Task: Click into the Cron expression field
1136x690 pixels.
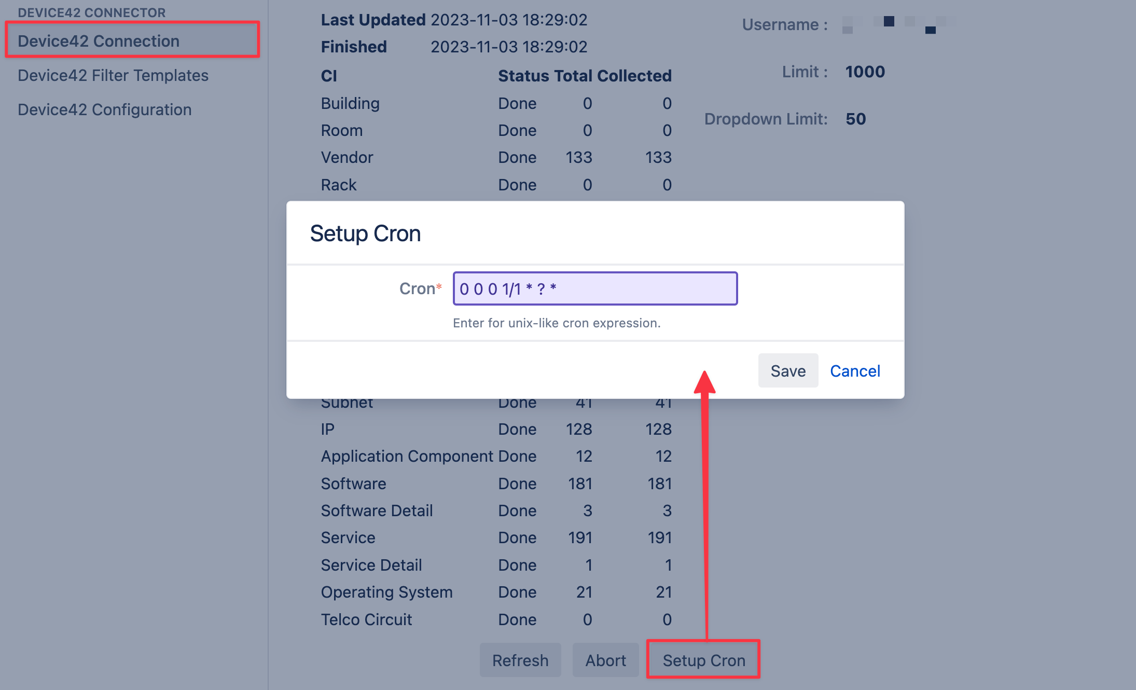Action: point(594,288)
